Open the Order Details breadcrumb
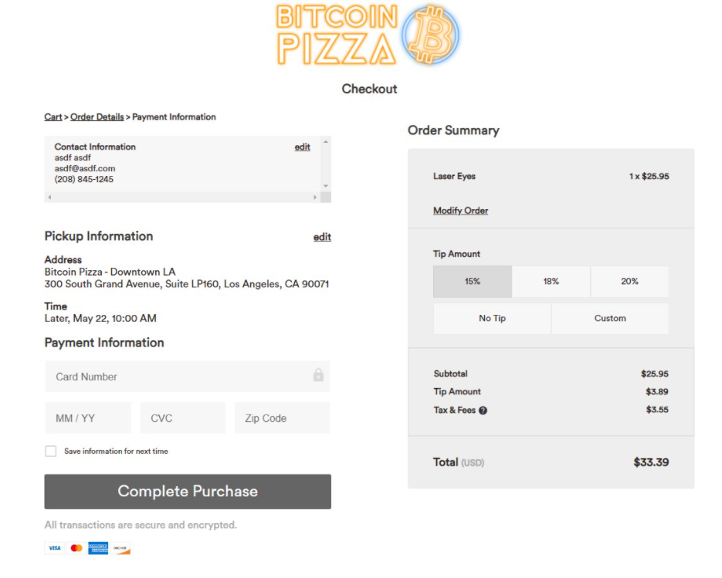722x578 pixels. click(97, 117)
